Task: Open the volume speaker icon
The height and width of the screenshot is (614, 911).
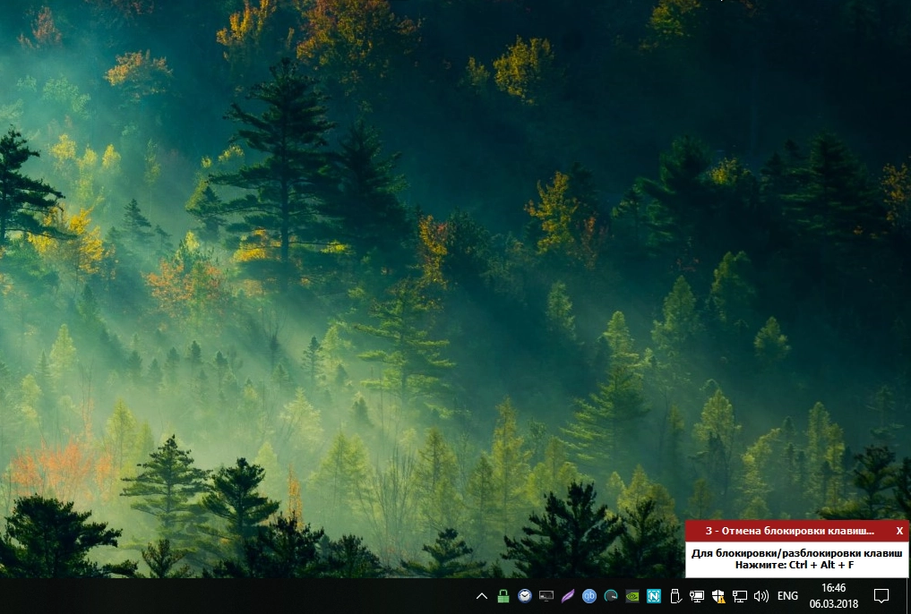Action: pos(761,596)
